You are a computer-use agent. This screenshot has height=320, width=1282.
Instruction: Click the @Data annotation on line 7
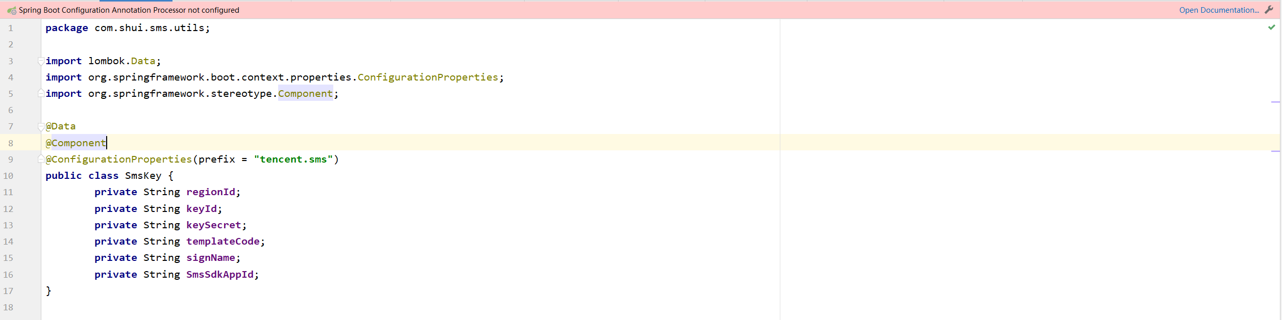pos(61,126)
